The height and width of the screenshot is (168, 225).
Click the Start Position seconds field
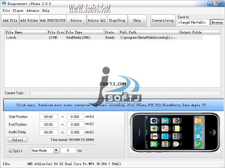coord(75,117)
